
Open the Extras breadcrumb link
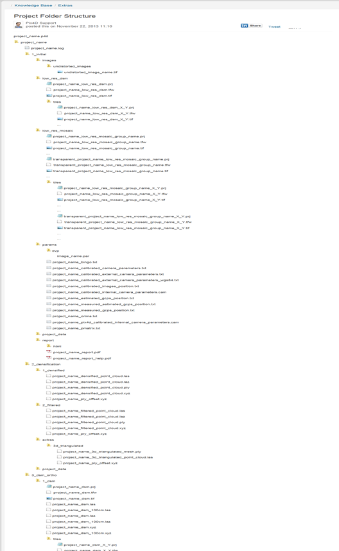65,5
